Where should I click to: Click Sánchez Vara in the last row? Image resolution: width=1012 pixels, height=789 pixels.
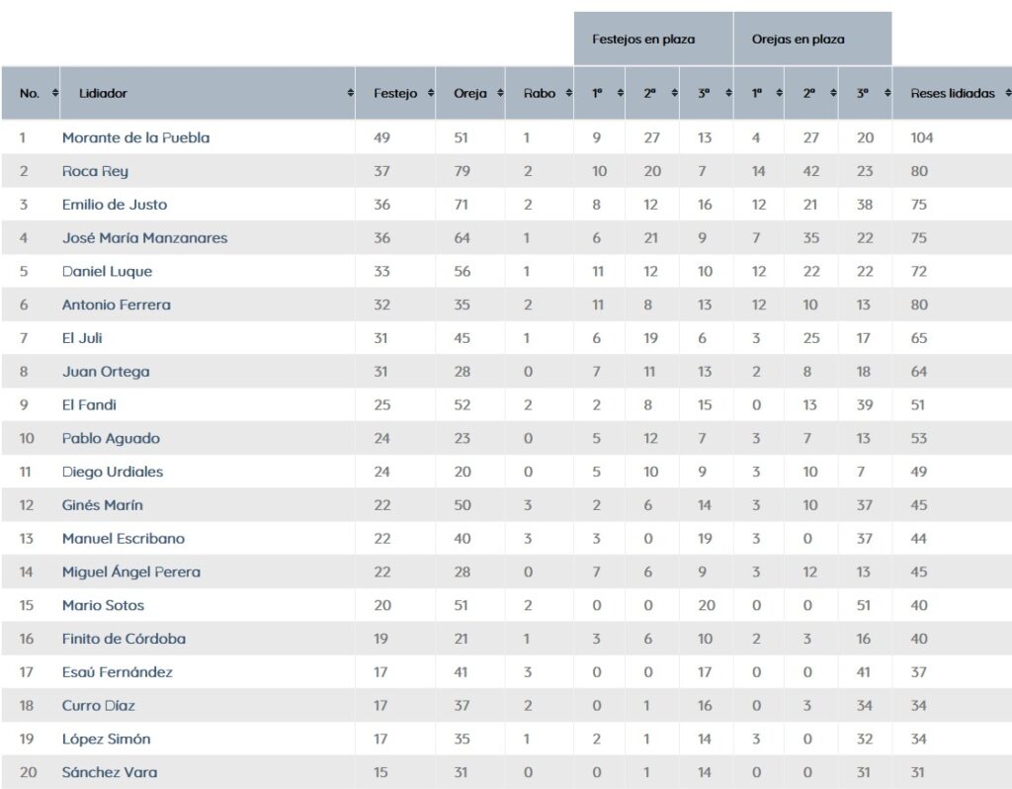pyautogui.click(x=110, y=772)
